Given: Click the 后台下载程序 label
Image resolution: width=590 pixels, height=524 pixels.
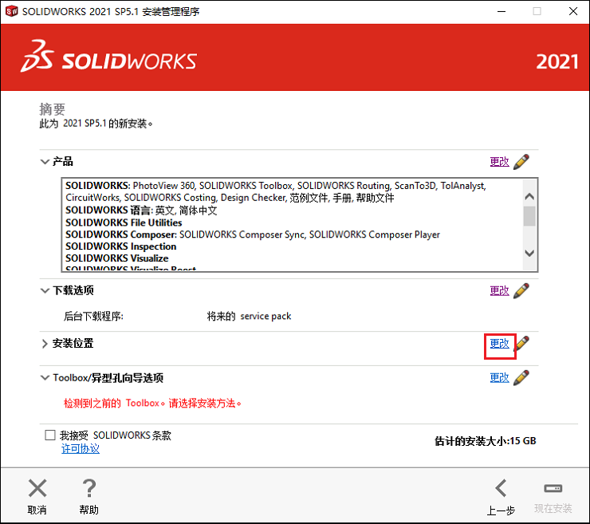Looking at the screenshot, I should coord(93,316).
